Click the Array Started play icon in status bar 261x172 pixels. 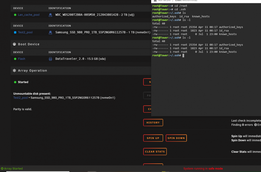(x=2, y=169)
